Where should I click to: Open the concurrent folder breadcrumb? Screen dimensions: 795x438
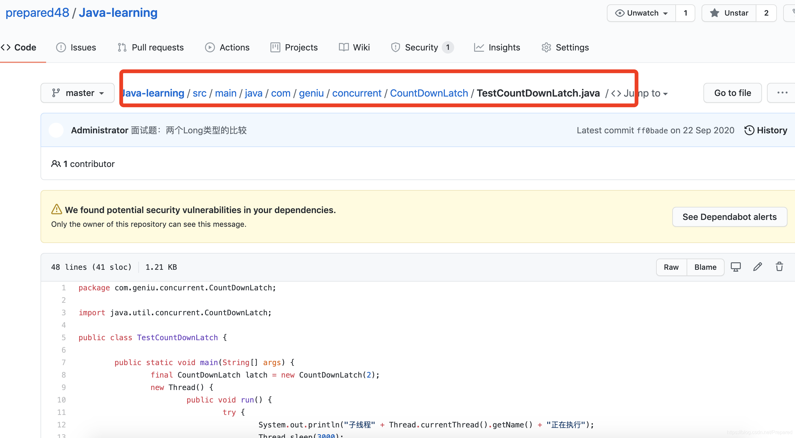pyautogui.click(x=357, y=93)
